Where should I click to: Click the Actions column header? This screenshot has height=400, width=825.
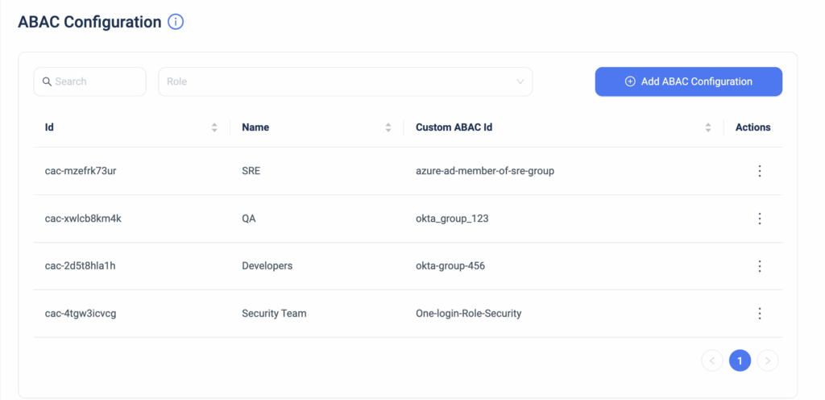click(753, 127)
